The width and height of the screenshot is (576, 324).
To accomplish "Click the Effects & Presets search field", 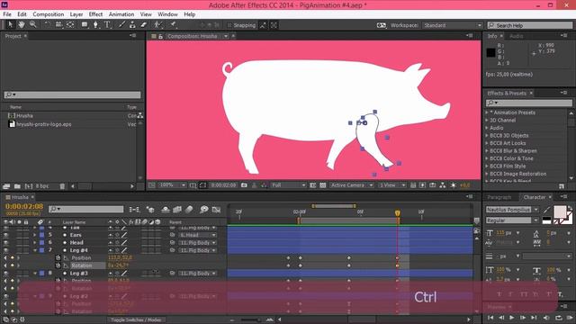I will (x=529, y=103).
